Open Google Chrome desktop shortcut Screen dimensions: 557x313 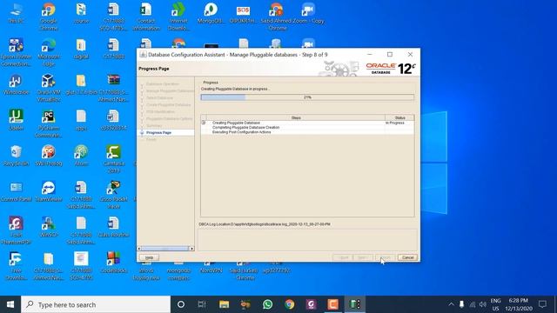click(49, 17)
